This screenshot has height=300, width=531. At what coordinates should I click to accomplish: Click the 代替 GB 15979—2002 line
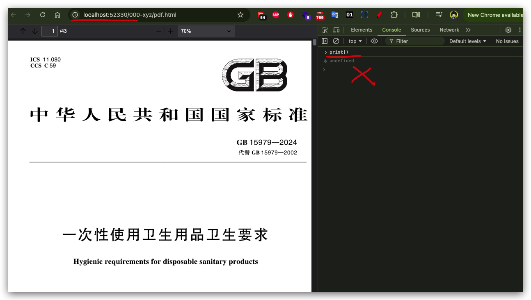point(268,152)
